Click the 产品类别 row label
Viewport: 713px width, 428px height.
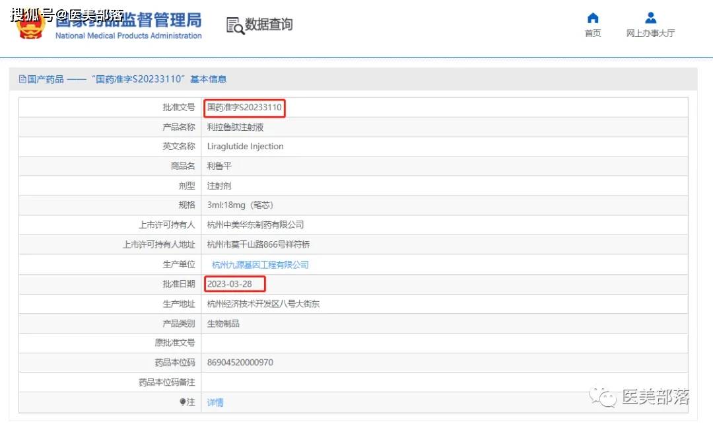click(179, 324)
